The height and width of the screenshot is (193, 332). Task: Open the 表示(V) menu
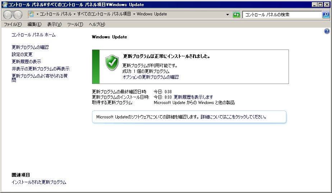tap(54, 24)
